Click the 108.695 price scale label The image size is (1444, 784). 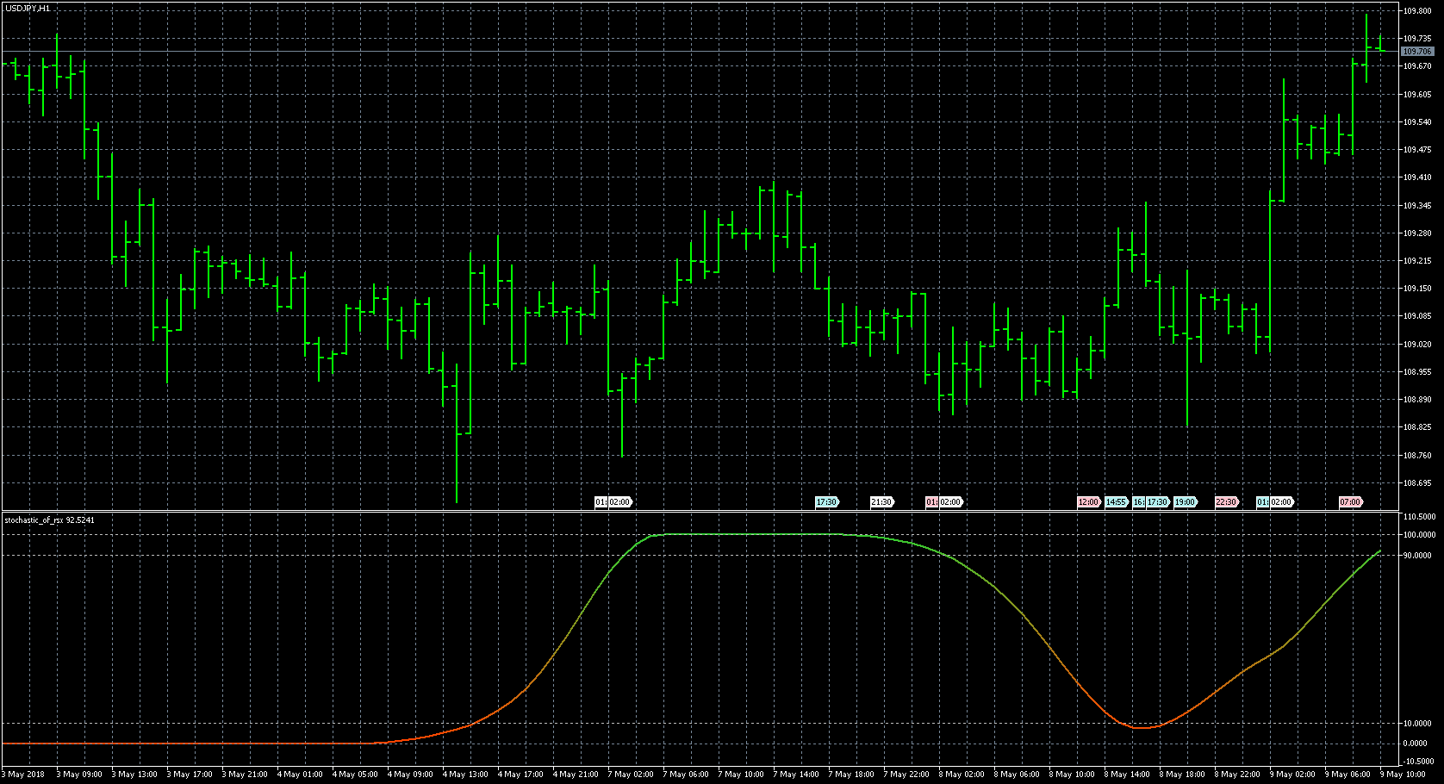[1417, 483]
